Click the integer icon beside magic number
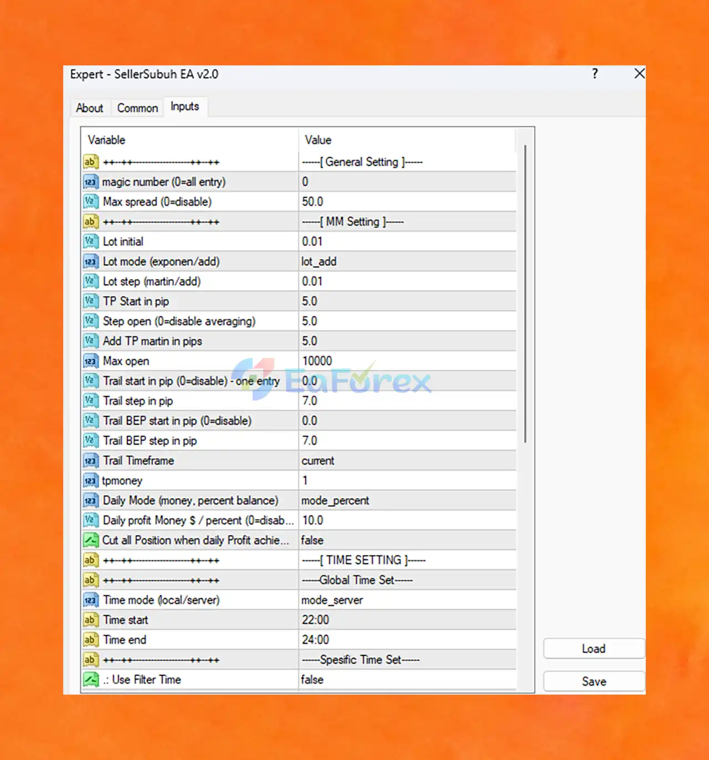 click(90, 182)
